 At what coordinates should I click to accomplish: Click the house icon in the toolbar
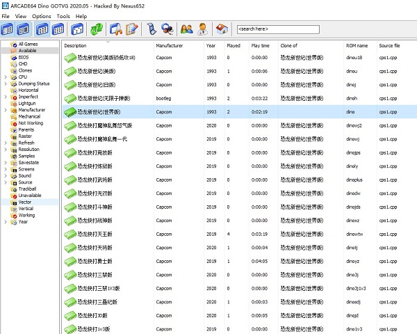click(222, 29)
